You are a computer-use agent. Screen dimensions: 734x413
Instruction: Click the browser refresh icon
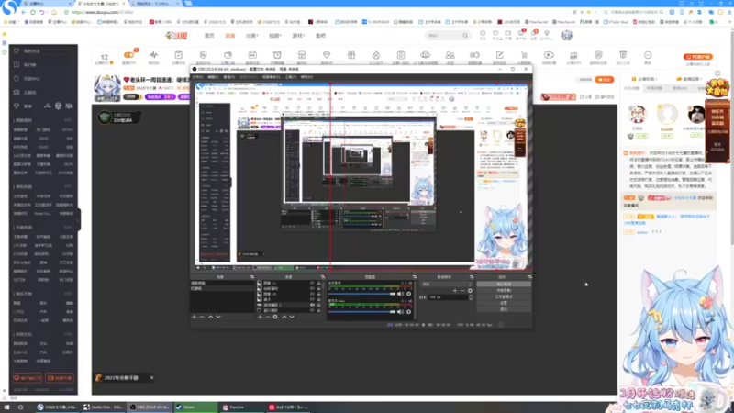[32, 12]
